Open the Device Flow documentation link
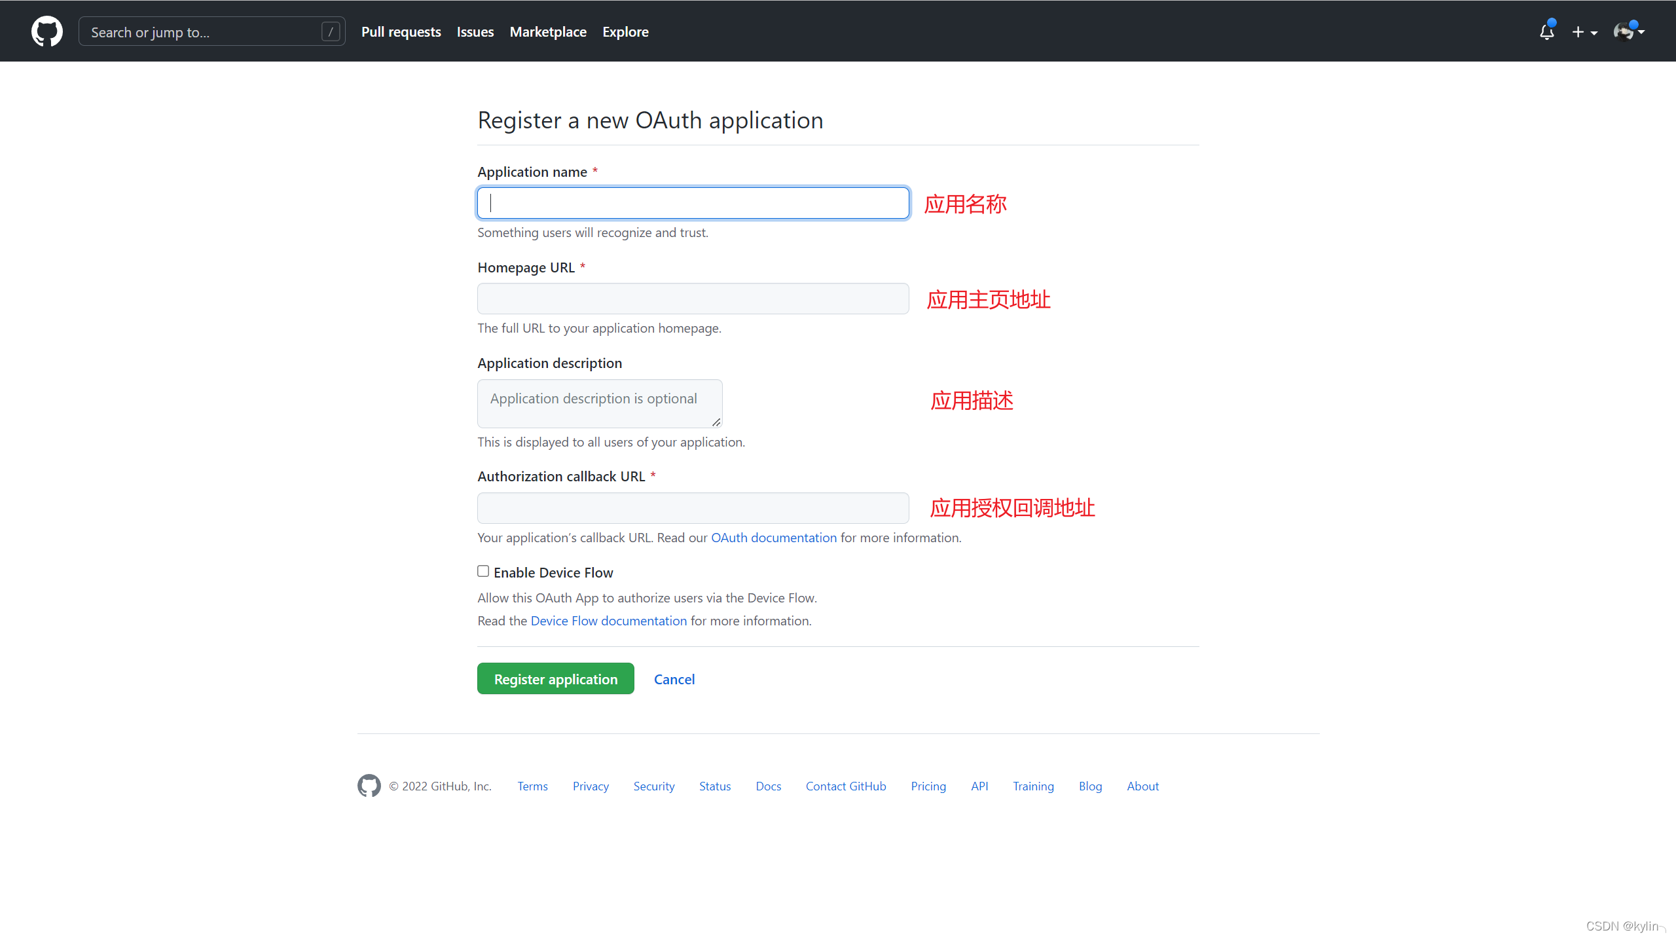This screenshot has width=1676, height=939. [608, 621]
